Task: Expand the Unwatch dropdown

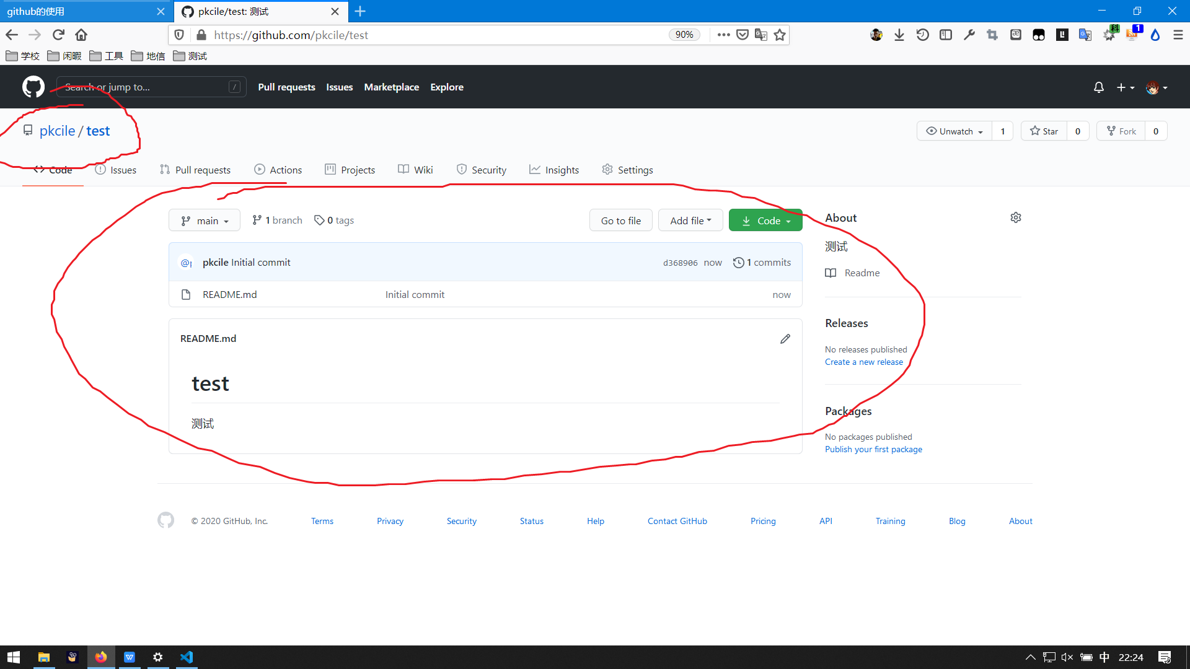Action: coord(954,131)
